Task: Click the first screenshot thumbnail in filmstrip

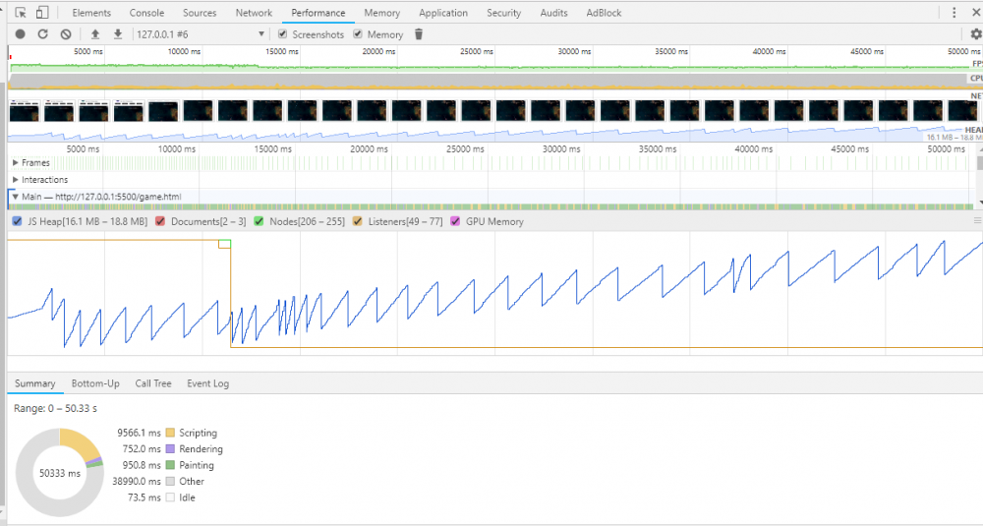Action: tap(25, 111)
